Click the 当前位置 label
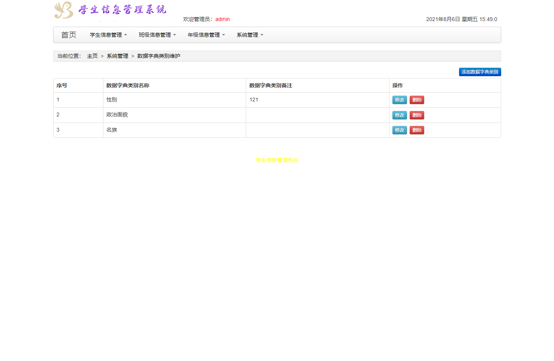 pyautogui.click(x=69, y=56)
